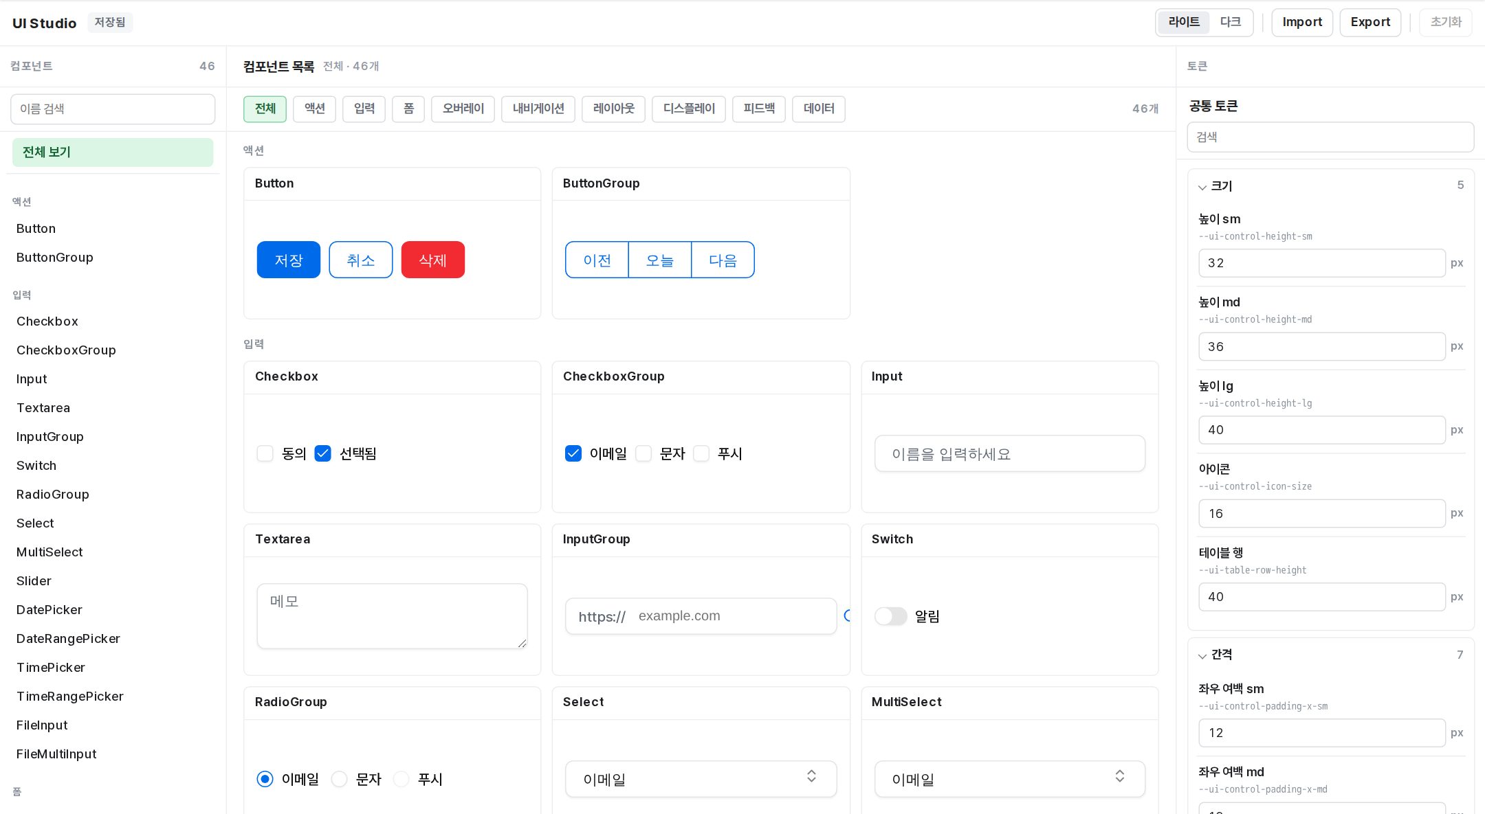Image resolution: width=1485 pixels, height=814 pixels.
Task: Open the Import button
Action: [x=1302, y=22]
